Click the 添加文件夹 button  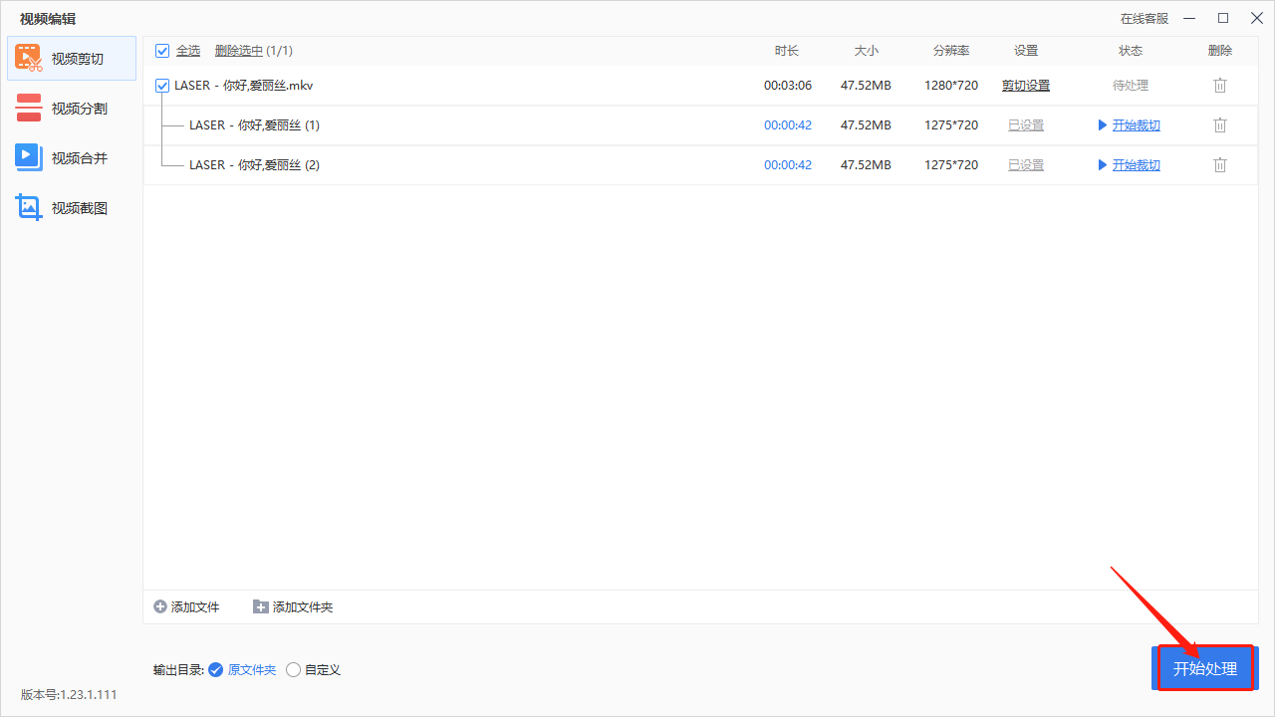click(293, 606)
